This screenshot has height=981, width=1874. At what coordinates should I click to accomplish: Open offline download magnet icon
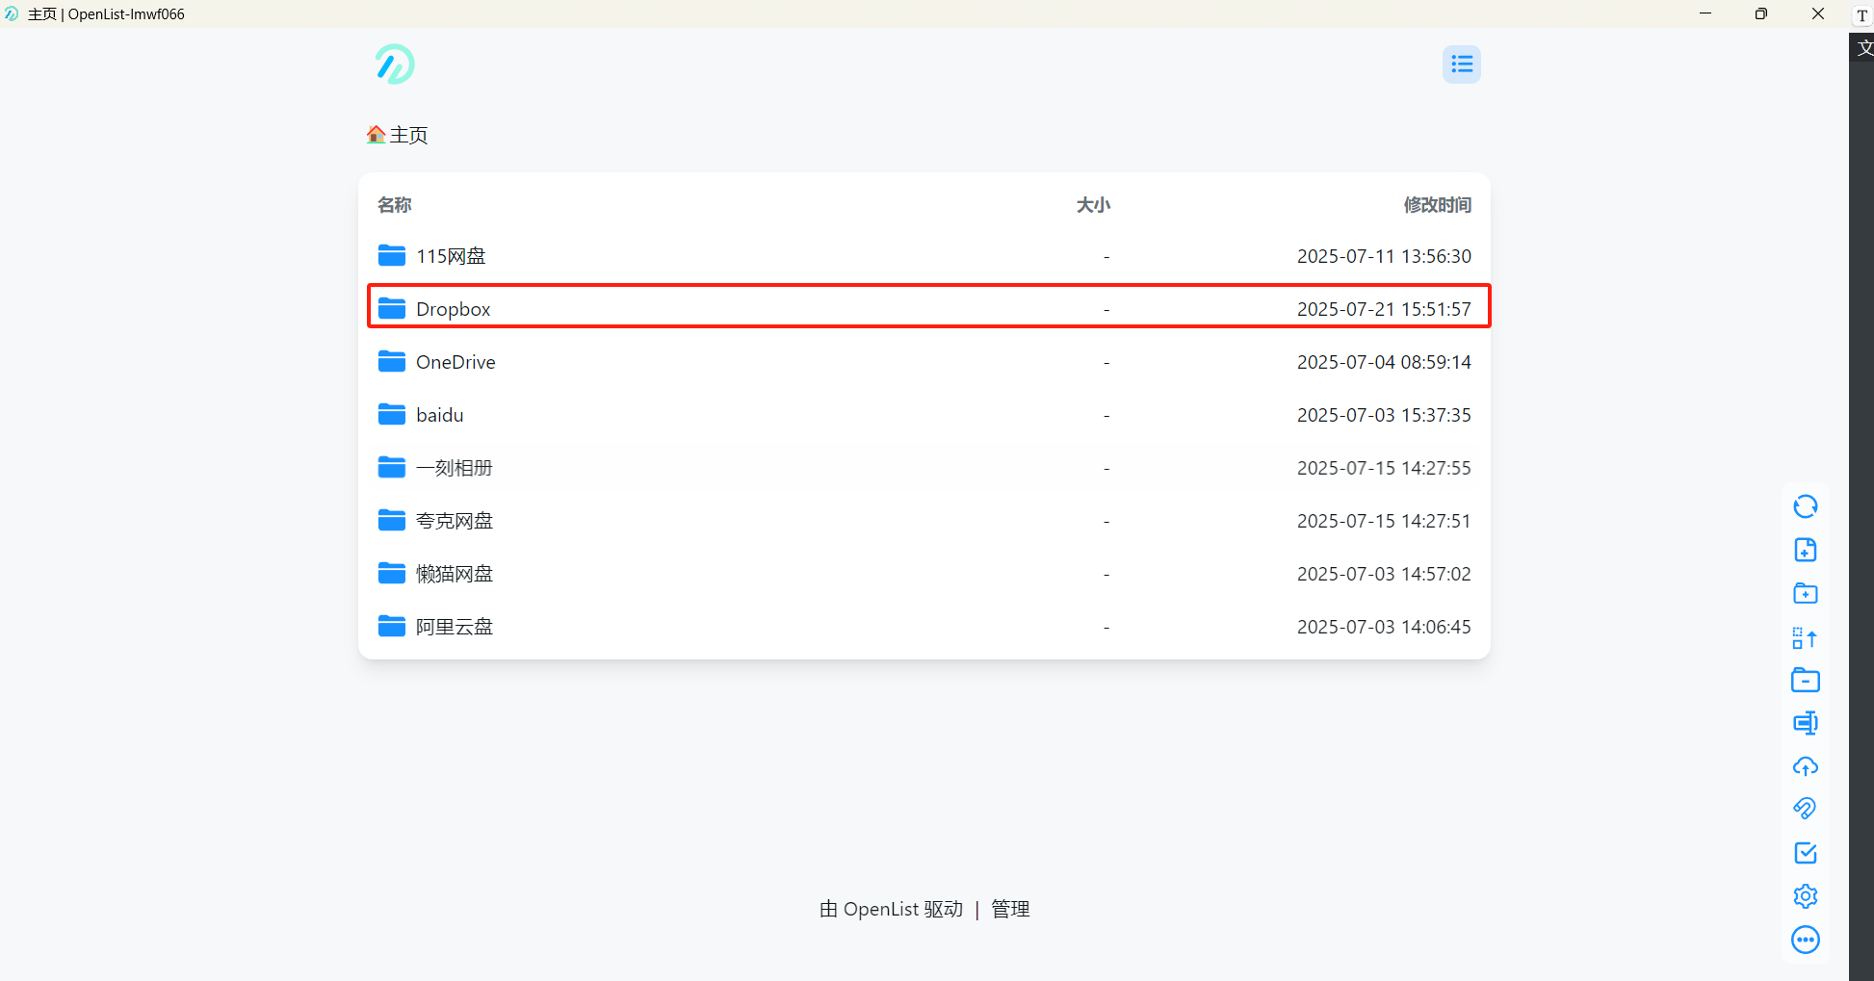pos(1806,809)
